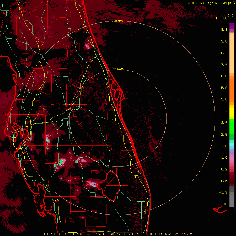Click the 4.2 scale value
This screenshot has height=236, width=236.
(224, 111)
